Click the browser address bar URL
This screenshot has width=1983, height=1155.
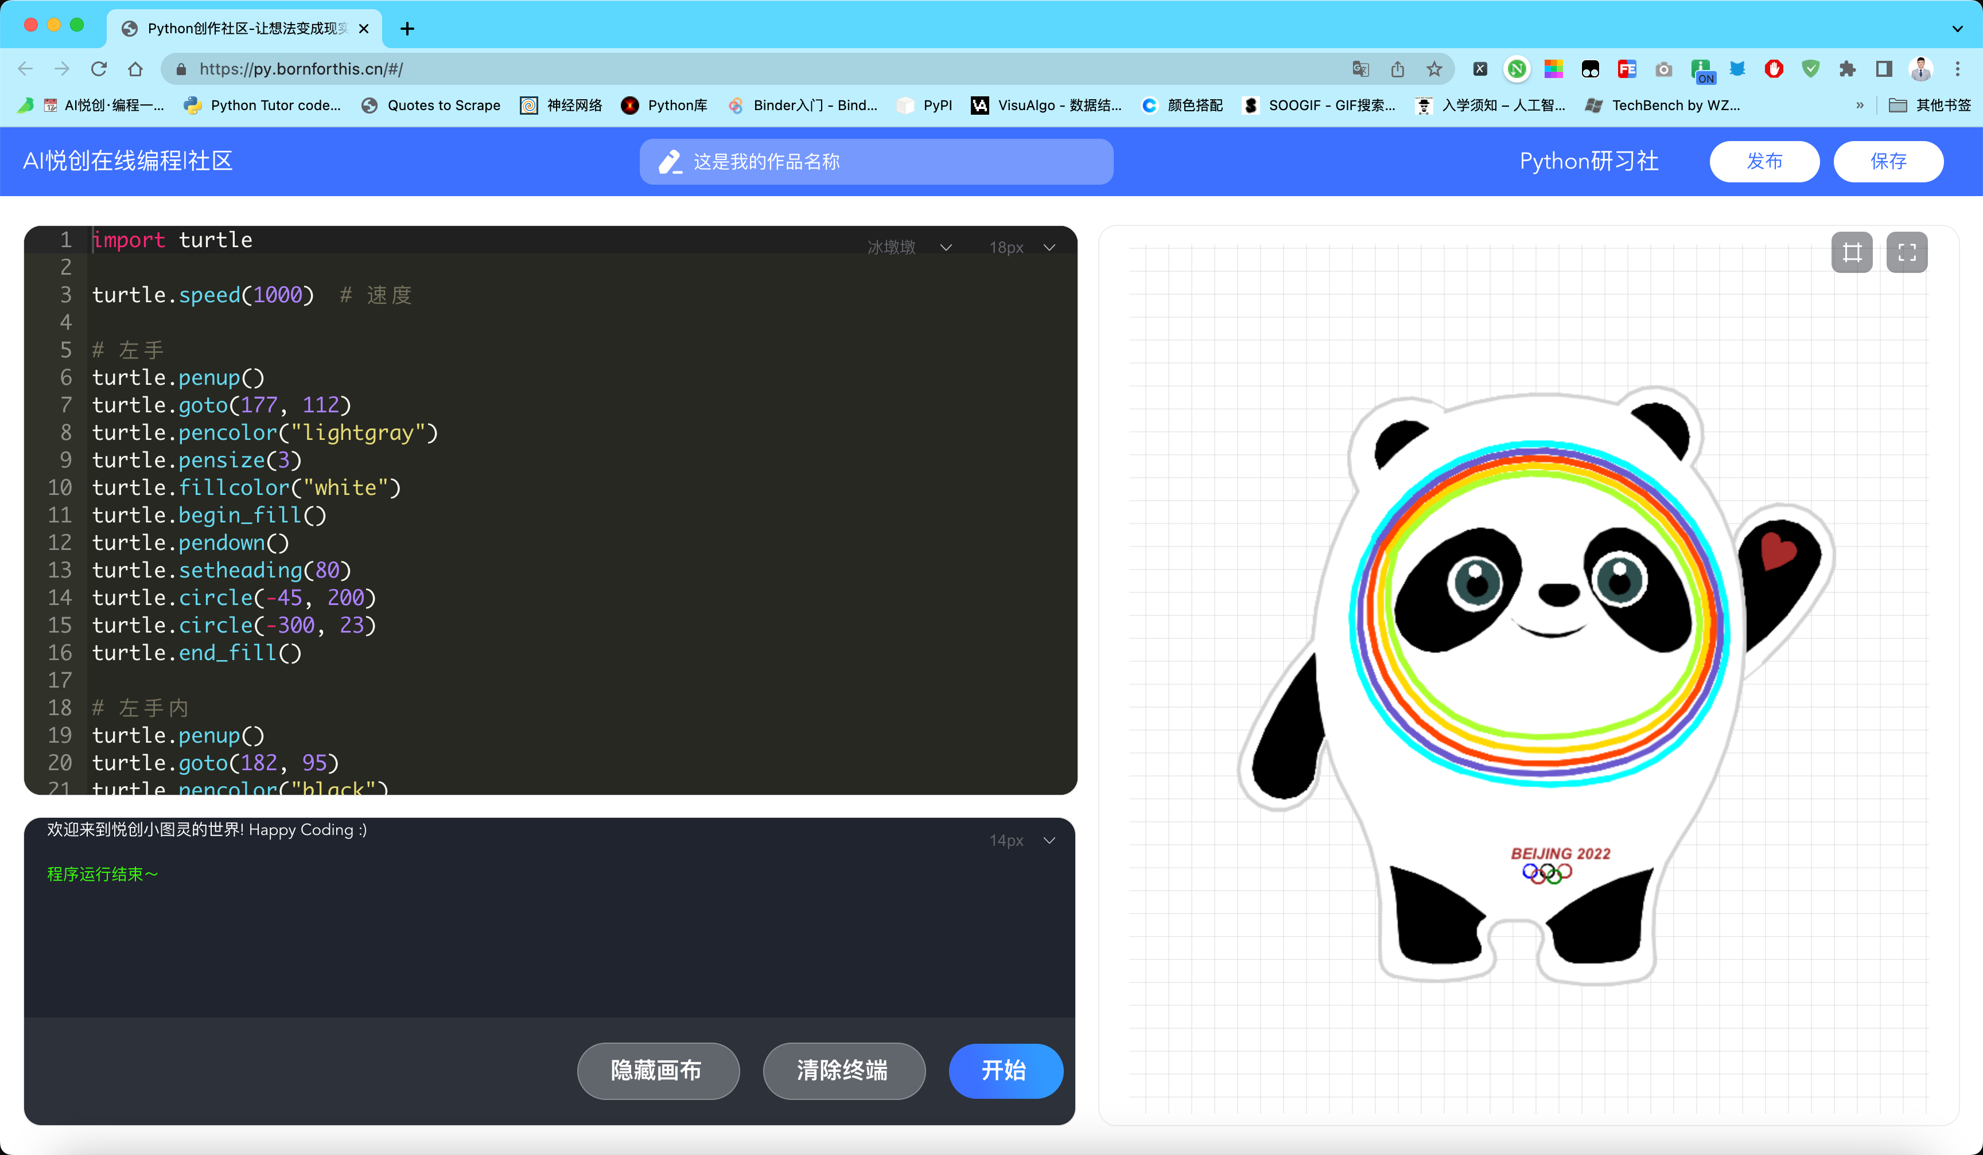[301, 69]
